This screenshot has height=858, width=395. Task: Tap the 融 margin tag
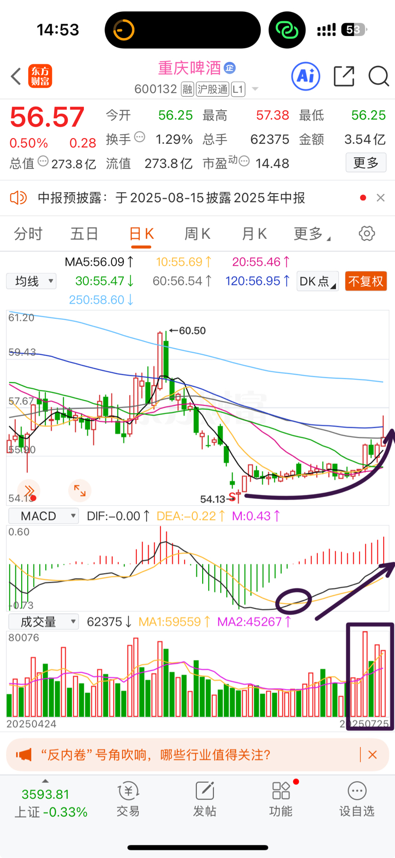pos(188,89)
